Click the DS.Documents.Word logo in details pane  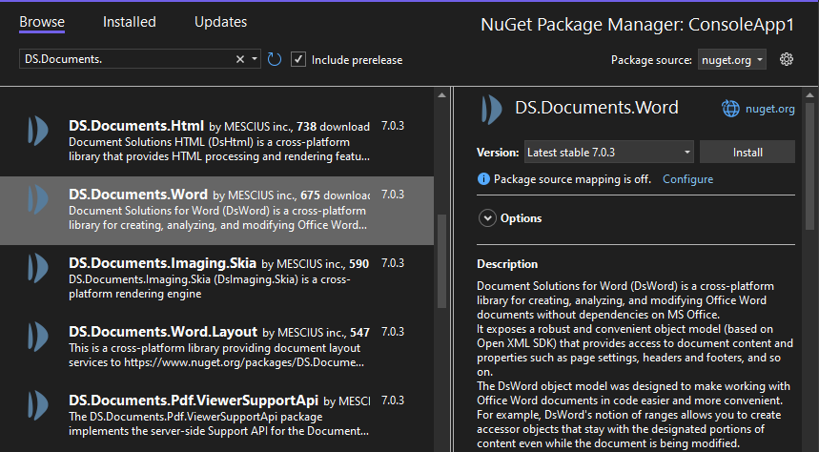492,110
